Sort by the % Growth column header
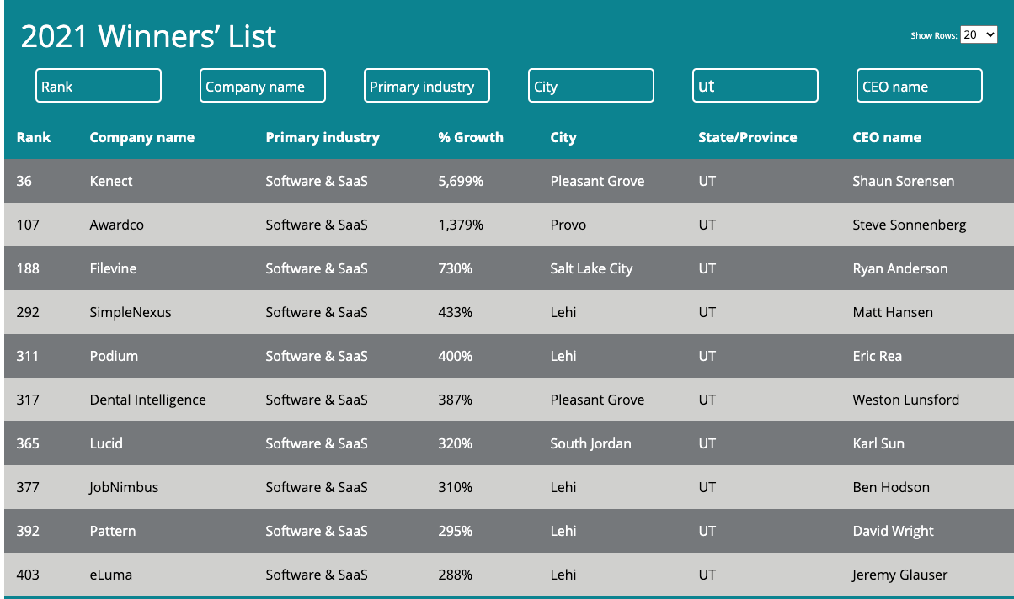This screenshot has width=1014, height=599. coord(471,137)
